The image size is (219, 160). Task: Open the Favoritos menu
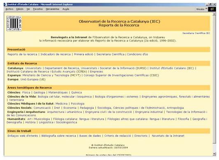coord(38,9)
